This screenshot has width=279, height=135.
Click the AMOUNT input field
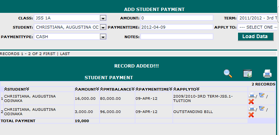(177, 18)
